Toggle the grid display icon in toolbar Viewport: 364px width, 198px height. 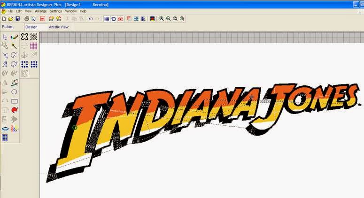point(107,19)
